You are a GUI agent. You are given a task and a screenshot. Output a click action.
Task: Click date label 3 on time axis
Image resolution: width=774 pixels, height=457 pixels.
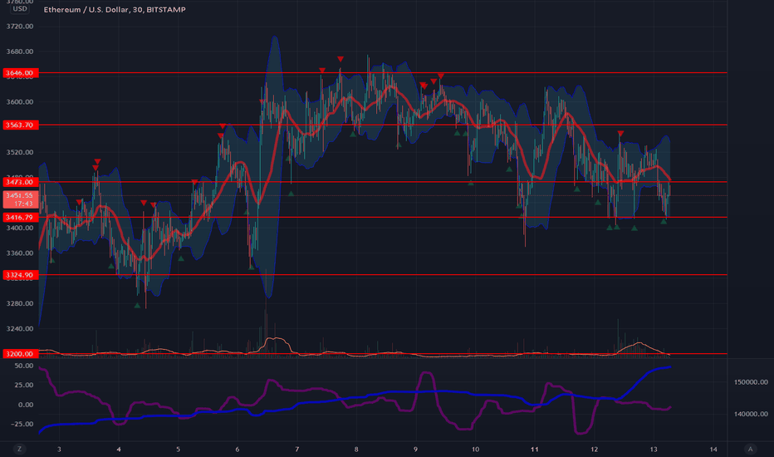(x=59, y=449)
